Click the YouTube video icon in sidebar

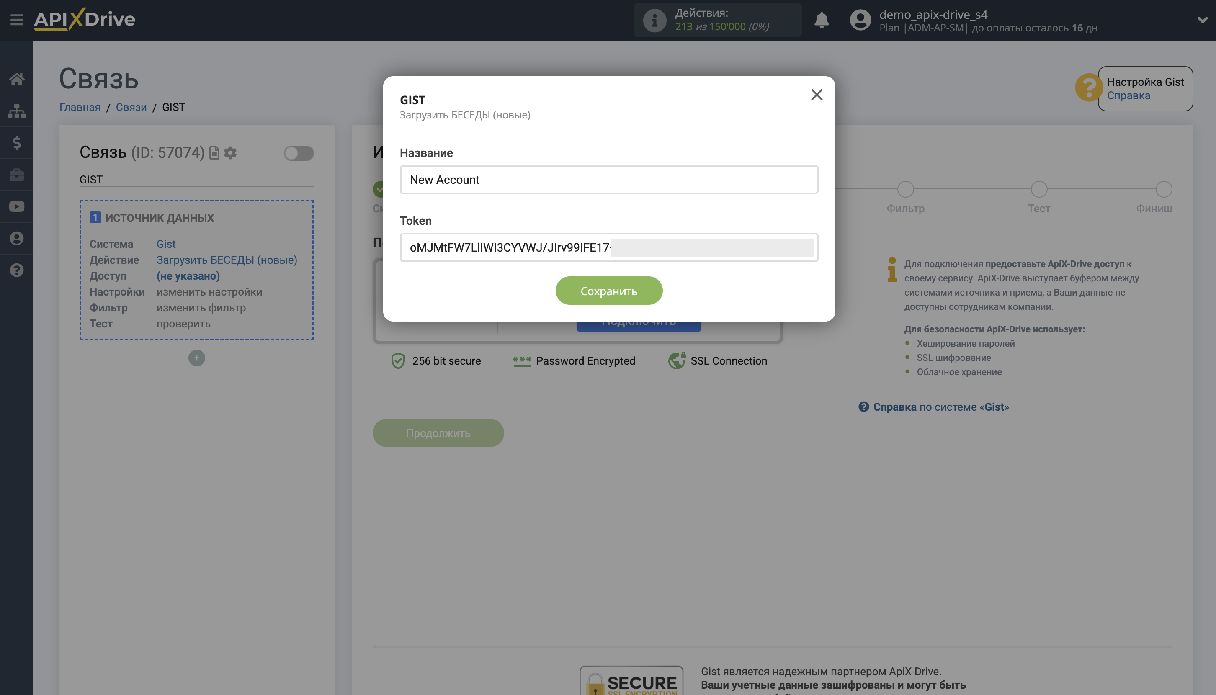(x=17, y=206)
